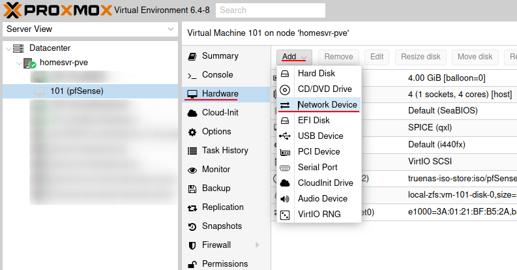Open the Firewall tab

[x=226, y=245]
